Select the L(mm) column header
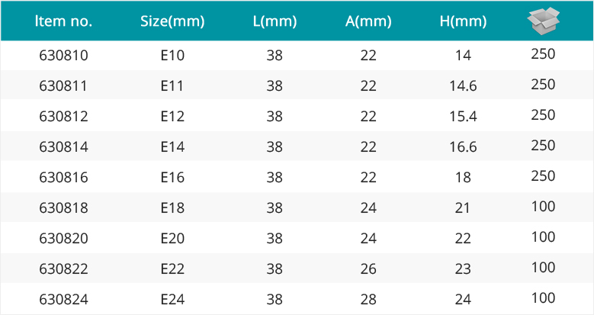Image resolution: width=594 pixels, height=315 pixels. pyautogui.click(x=275, y=21)
